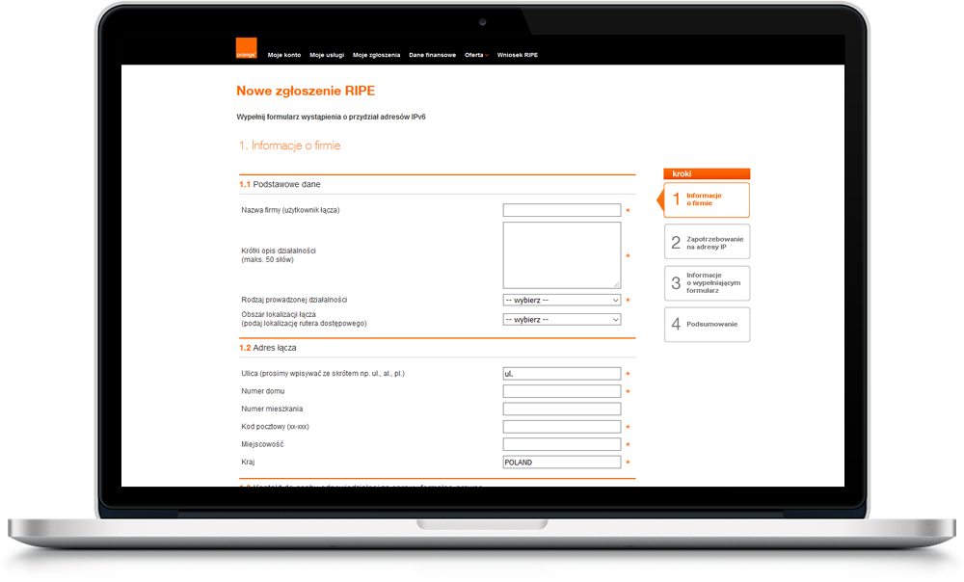Click the Miejscowość input field
The width and height of the screenshot is (964, 582).
(x=562, y=444)
